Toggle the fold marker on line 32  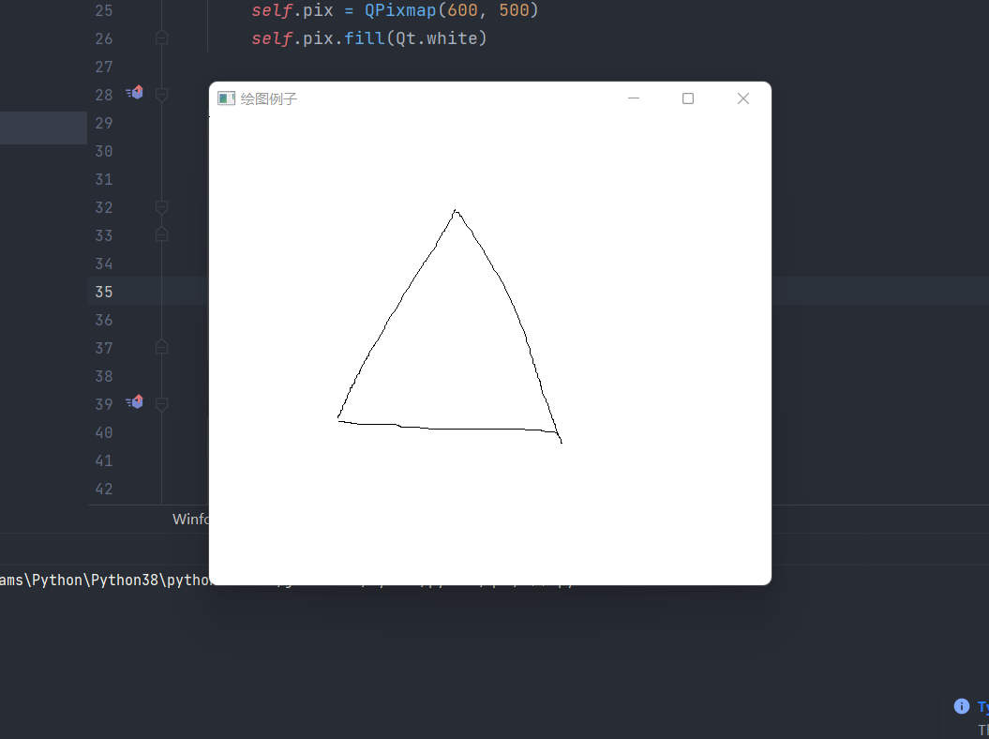coord(161,207)
